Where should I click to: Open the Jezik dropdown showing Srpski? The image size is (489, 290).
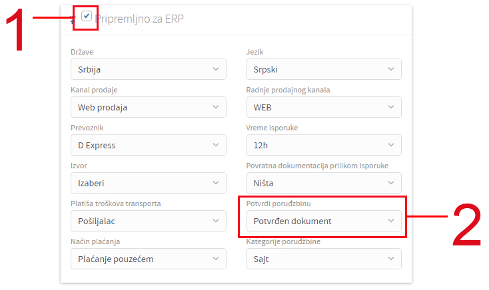pyautogui.click(x=324, y=69)
